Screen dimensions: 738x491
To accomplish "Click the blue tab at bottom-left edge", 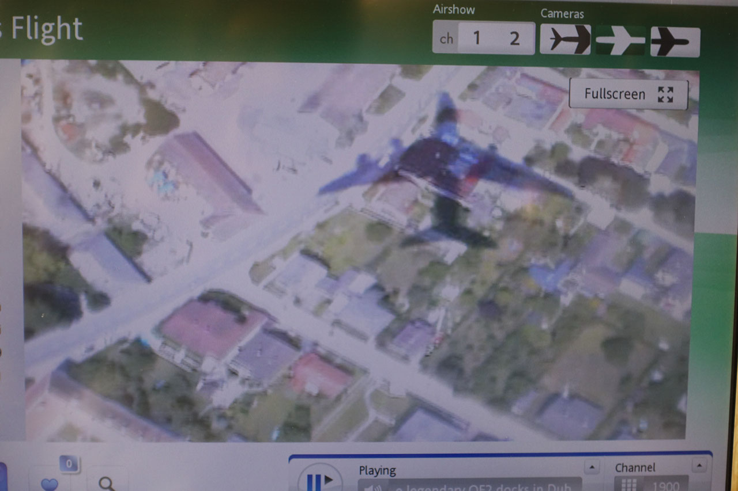I will [2, 477].
